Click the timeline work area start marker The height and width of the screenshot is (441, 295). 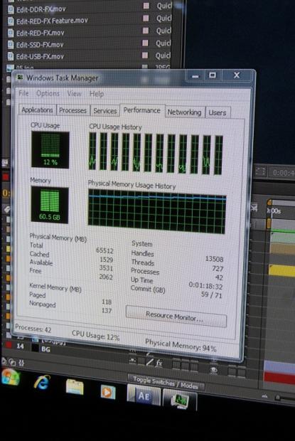pyautogui.click(x=269, y=203)
